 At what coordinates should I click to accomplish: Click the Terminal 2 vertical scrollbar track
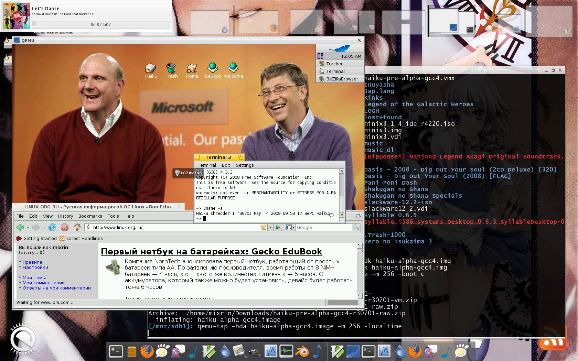click(x=342, y=193)
